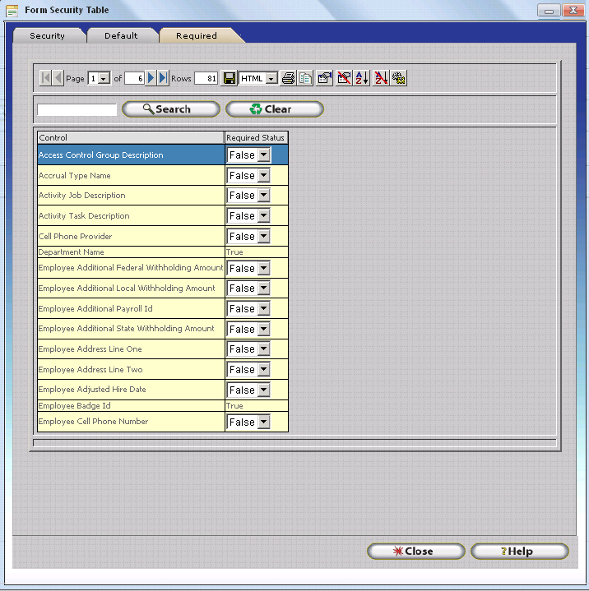
Task: Click the Clear button
Action: coord(274,109)
